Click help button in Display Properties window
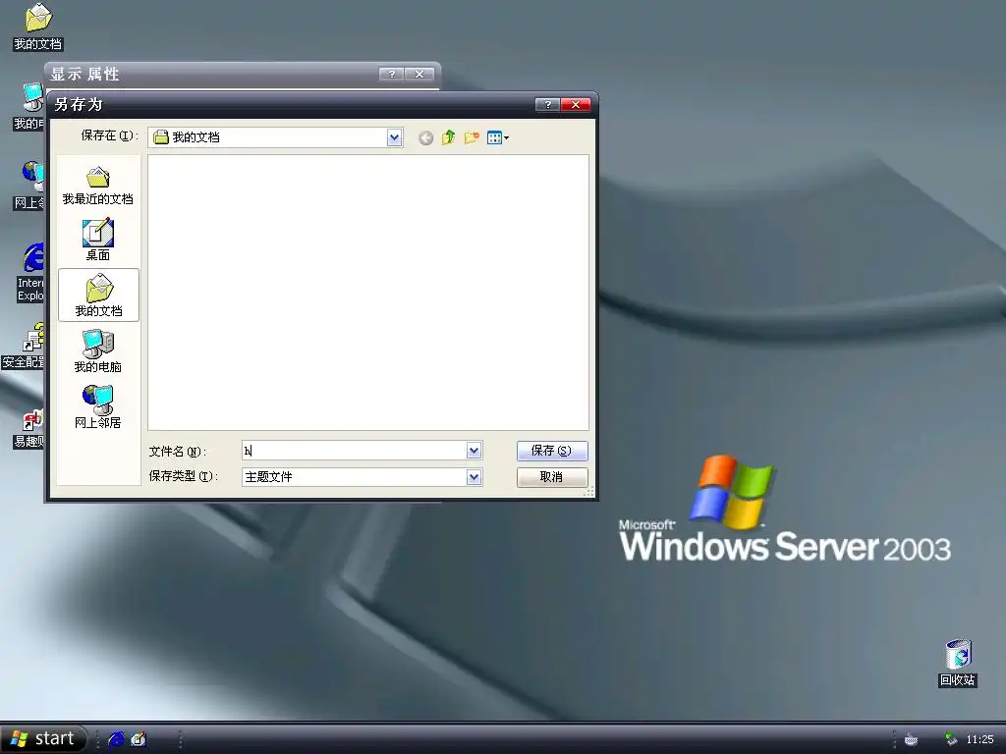The image size is (1006, 754). click(x=391, y=74)
